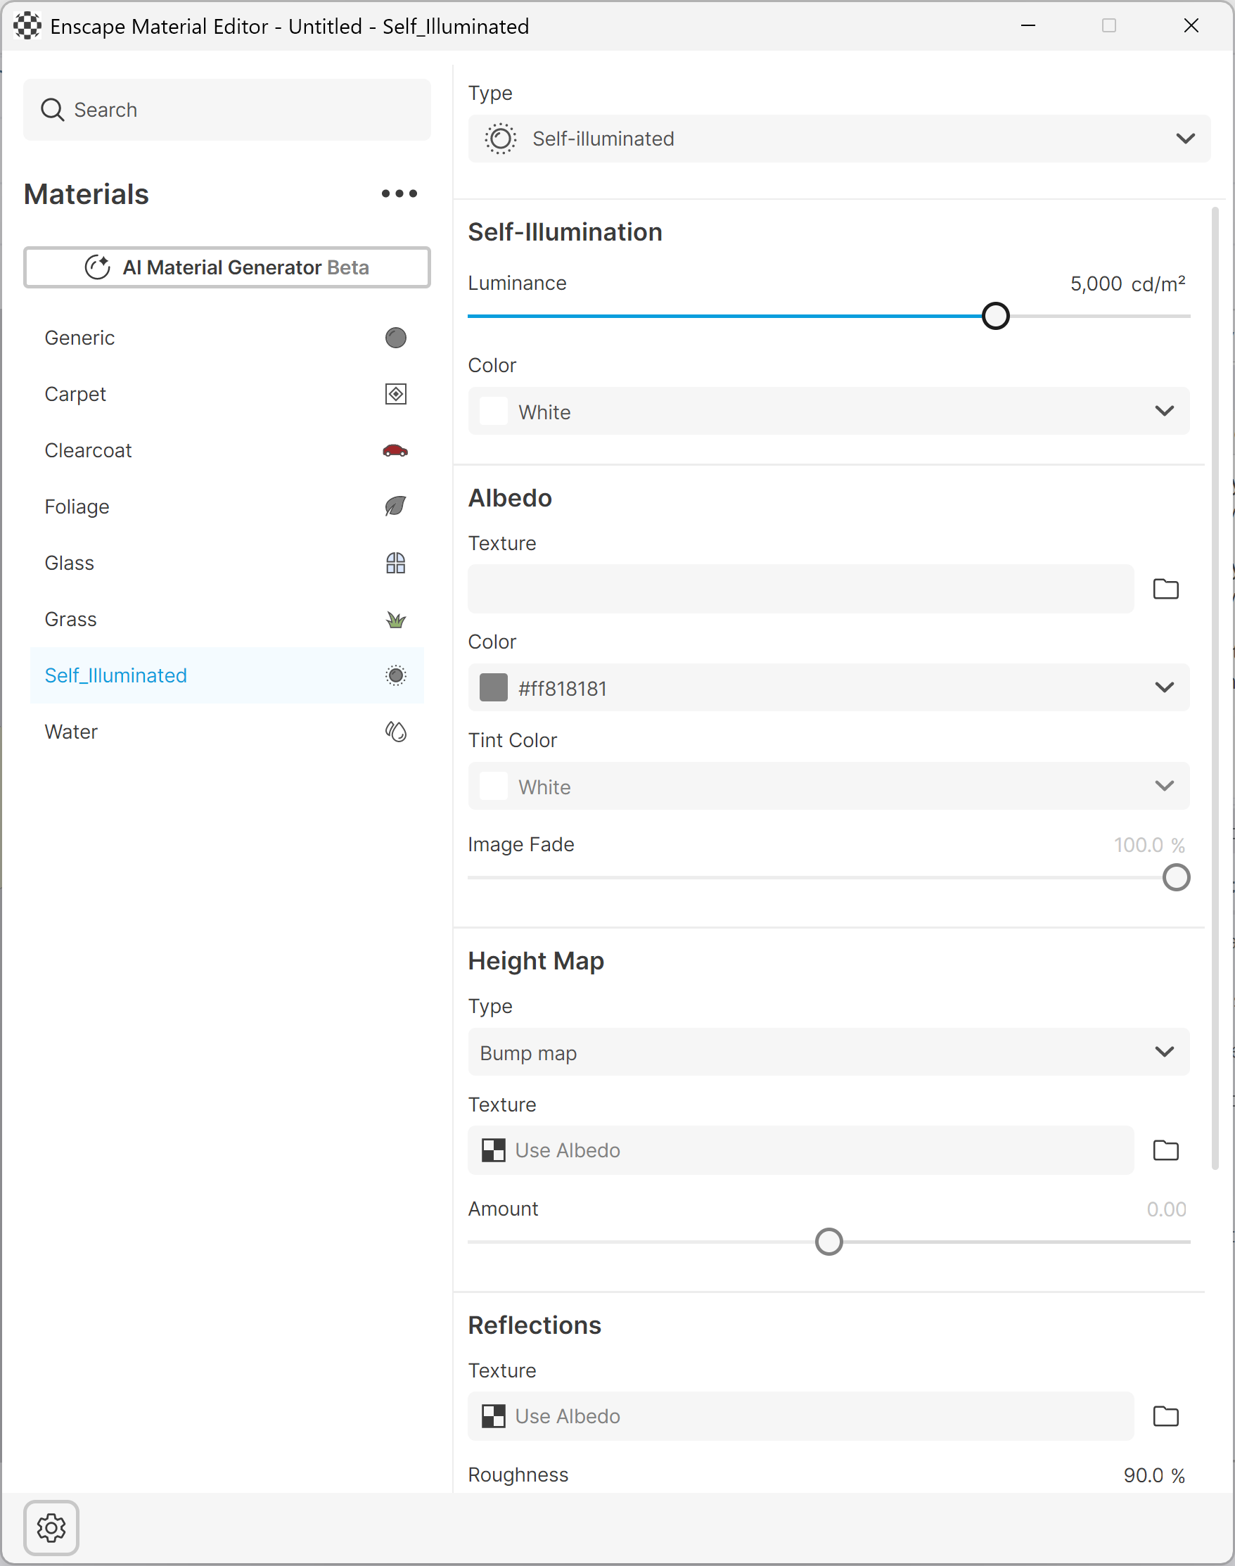Close the Enscape Material Editor window

[1191, 26]
